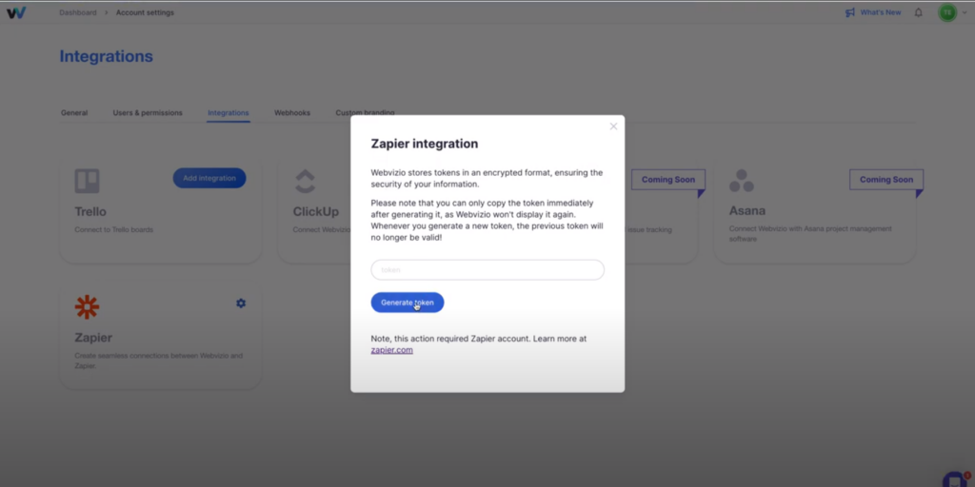This screenshot has height=487, width=975.
Task: Click the Trello card title
Action: click(90, 211)
